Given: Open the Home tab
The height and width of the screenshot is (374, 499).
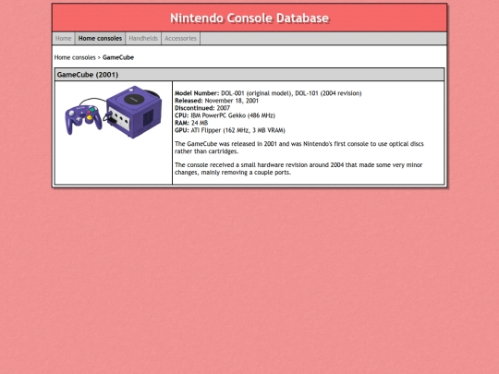Looking at the screenshot, I should point(64,39).
